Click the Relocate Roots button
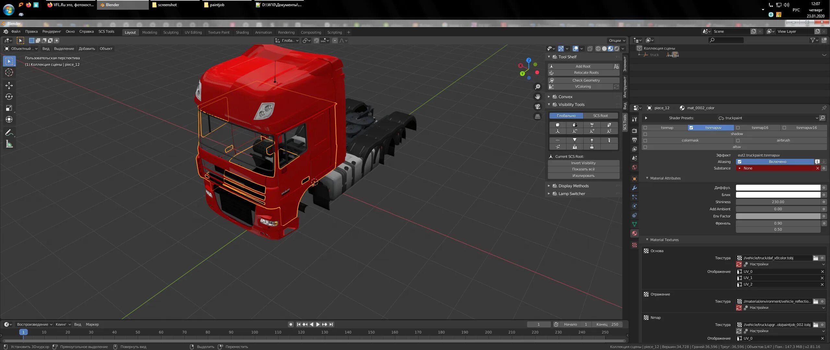 584,73
